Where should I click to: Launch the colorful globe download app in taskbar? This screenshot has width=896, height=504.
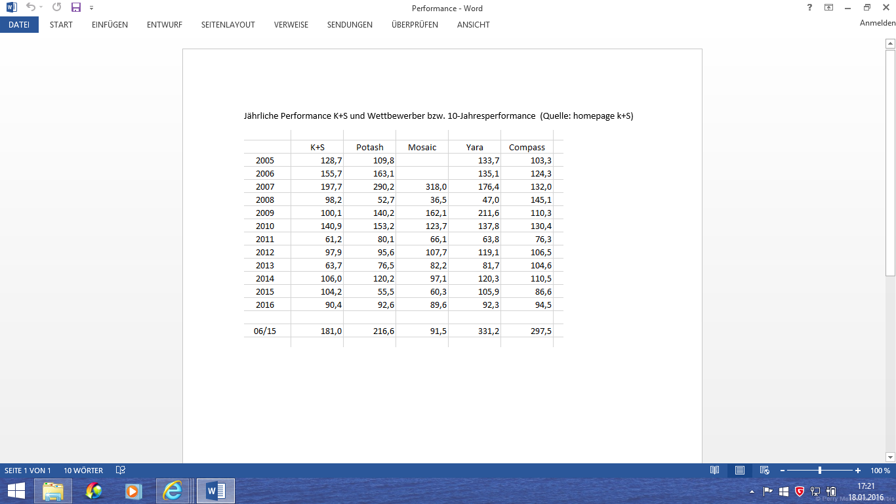tap(93, 491)
